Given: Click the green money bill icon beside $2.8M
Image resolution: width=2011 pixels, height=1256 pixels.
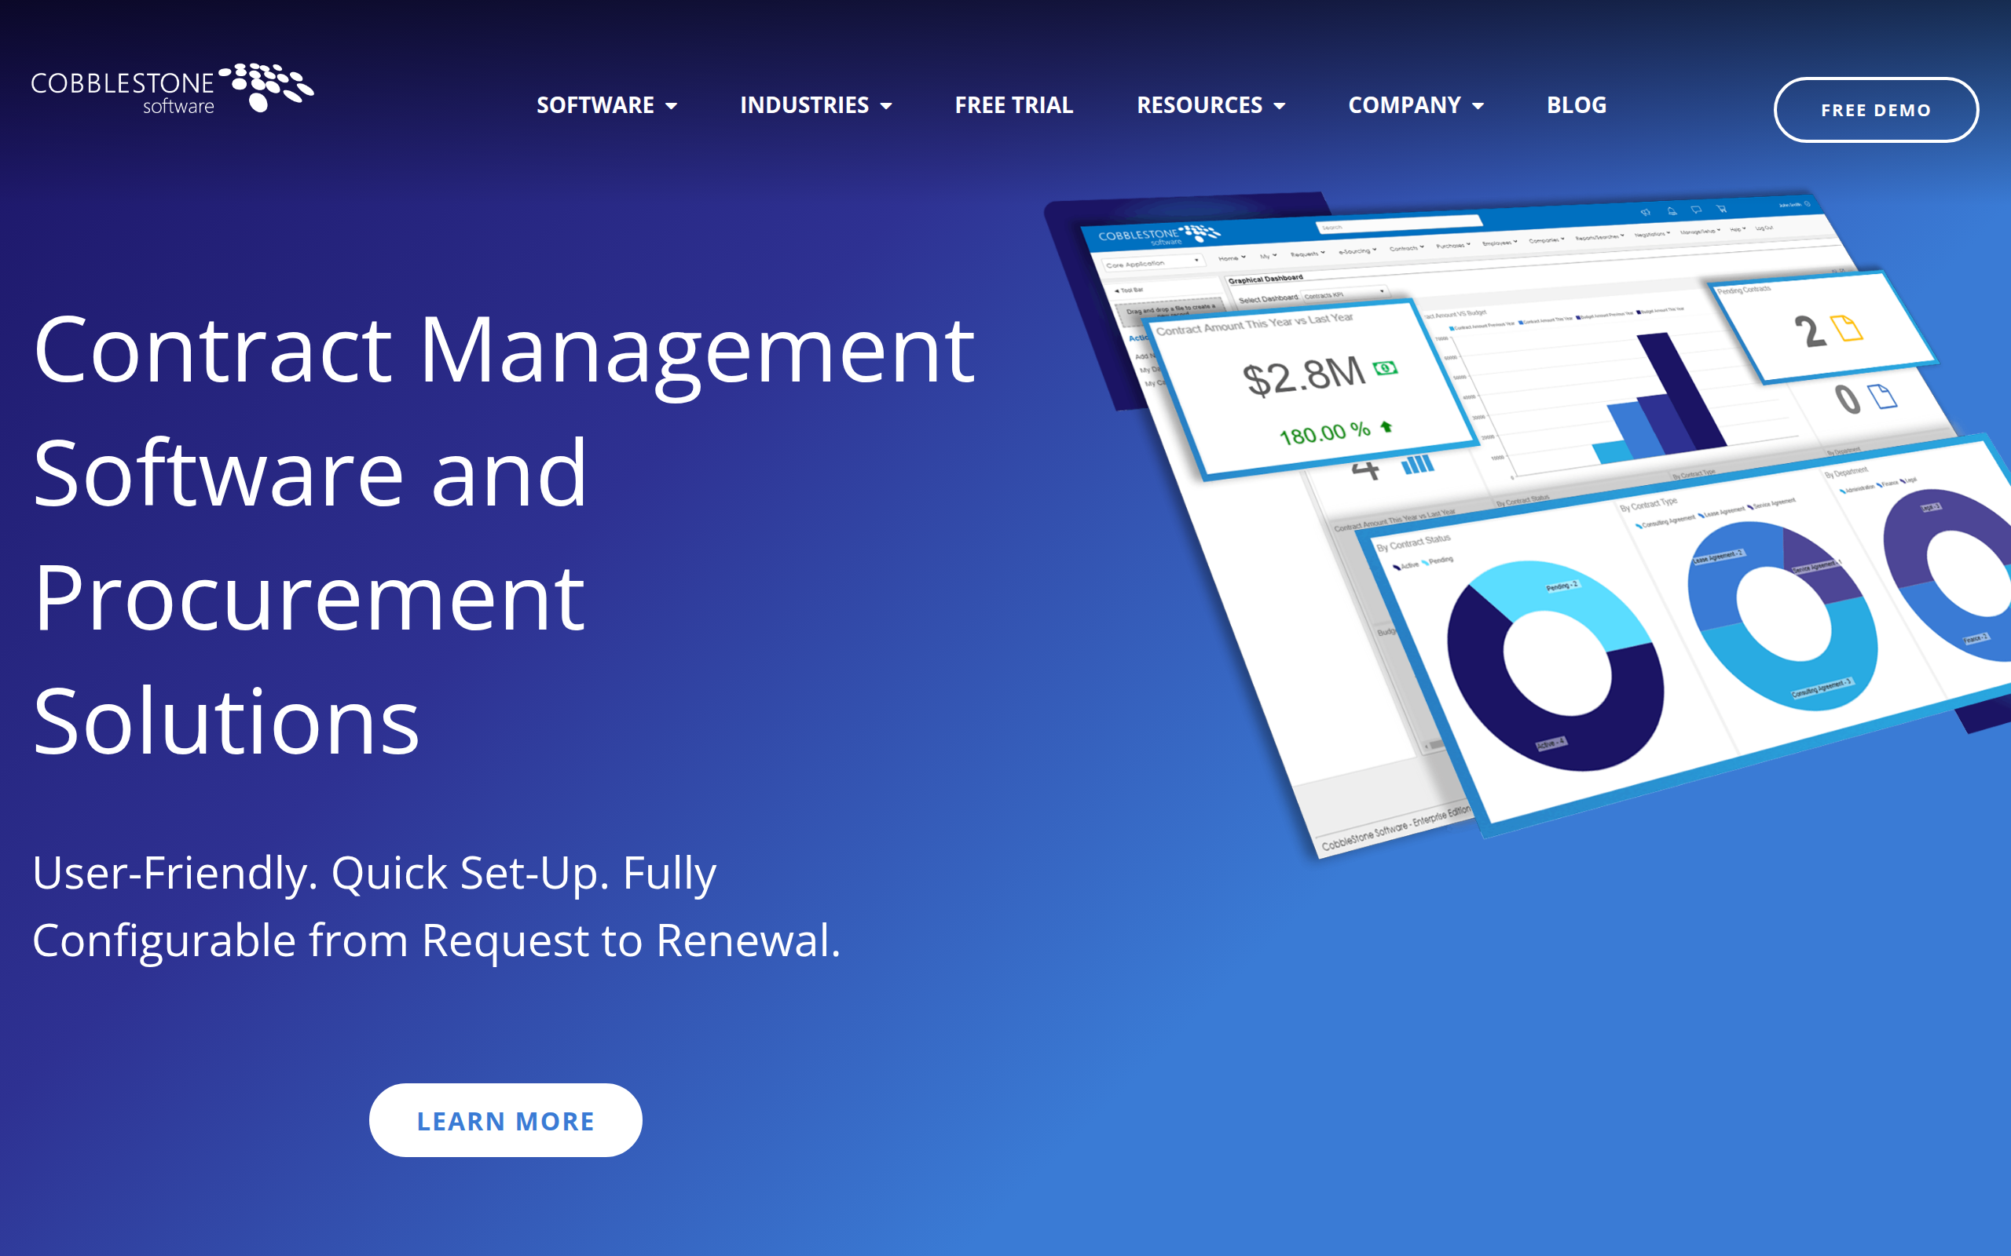Looking at the screenshot, I should 1385,368.
